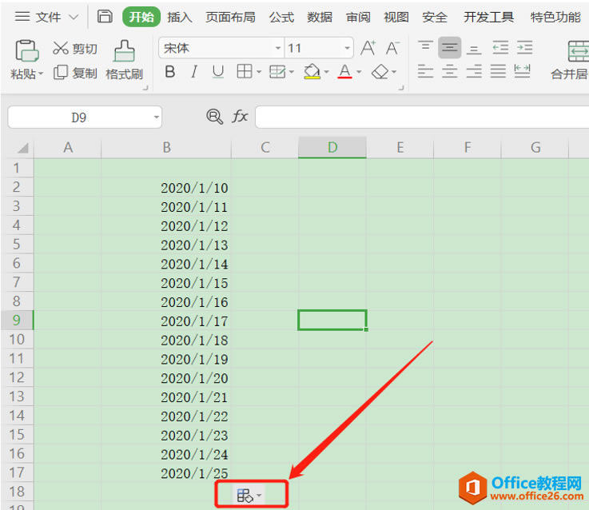The height and width of the screenshot is (510, 589).
Task: Increase font size with the A+ icon
Action: tap(368, 48)
